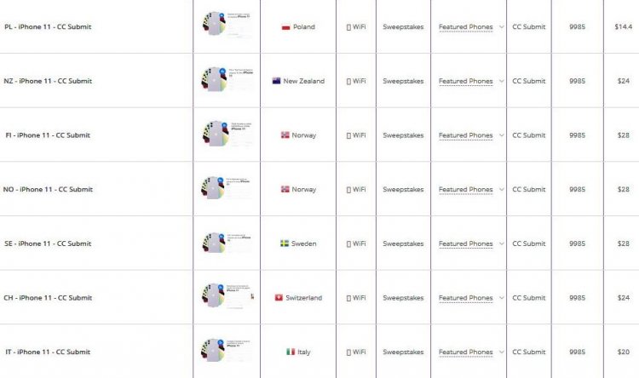Click the New Zealand flag icon

coord(276,81)
